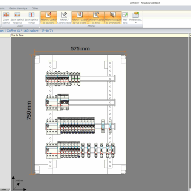This screenshot has width=191, height=191.
Task: Select the second row differential switch
Action: tap(52, 103)
